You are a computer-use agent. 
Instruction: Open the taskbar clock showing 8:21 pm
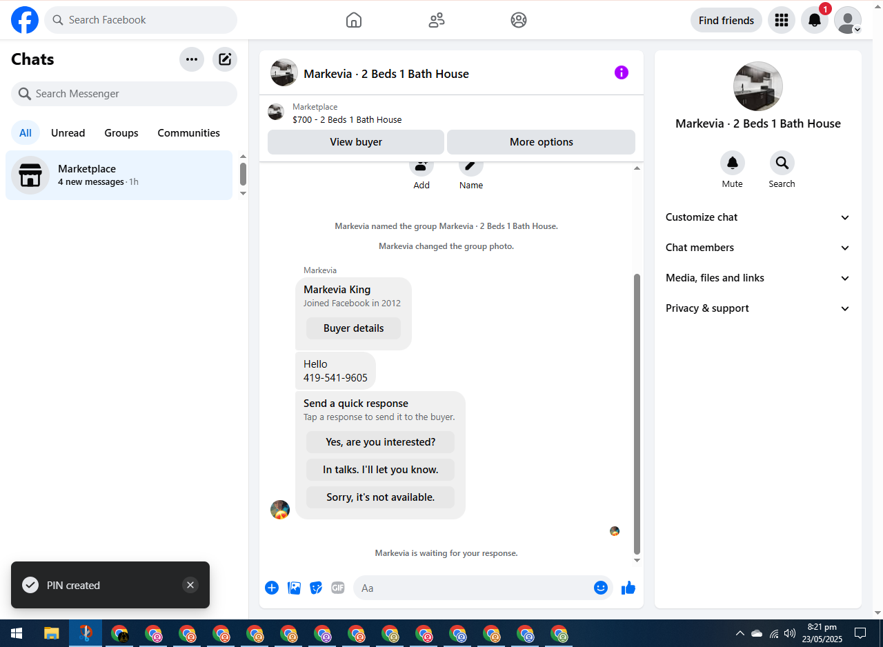tap(822, 633)
